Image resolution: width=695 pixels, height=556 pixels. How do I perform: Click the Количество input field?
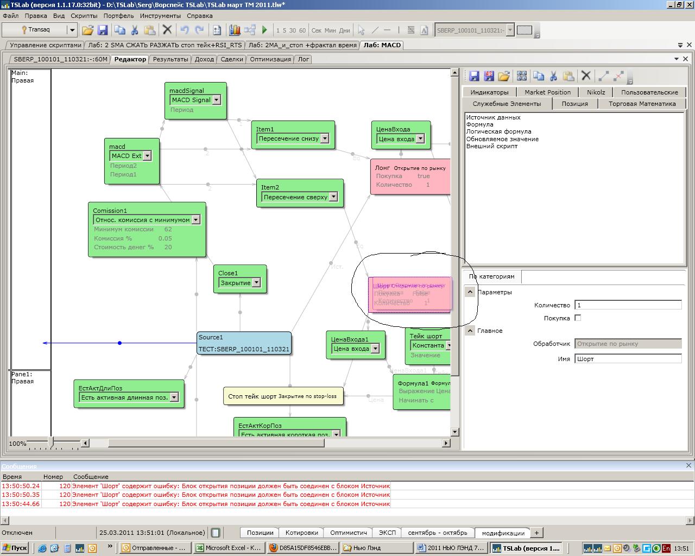(x=628, y=305)
